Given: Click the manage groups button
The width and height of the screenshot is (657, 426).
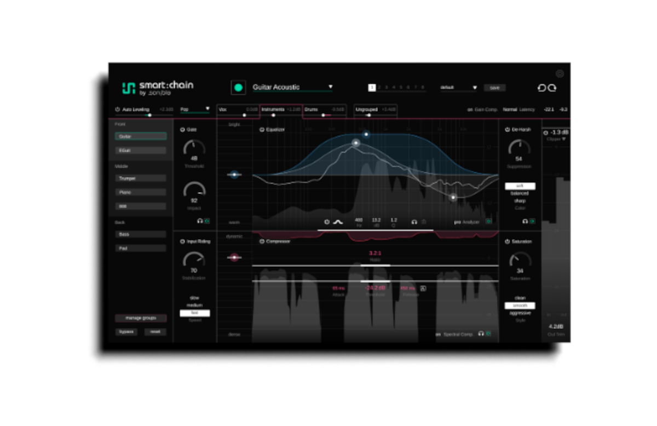Looking at the screenshot, I should click(141, 318).
